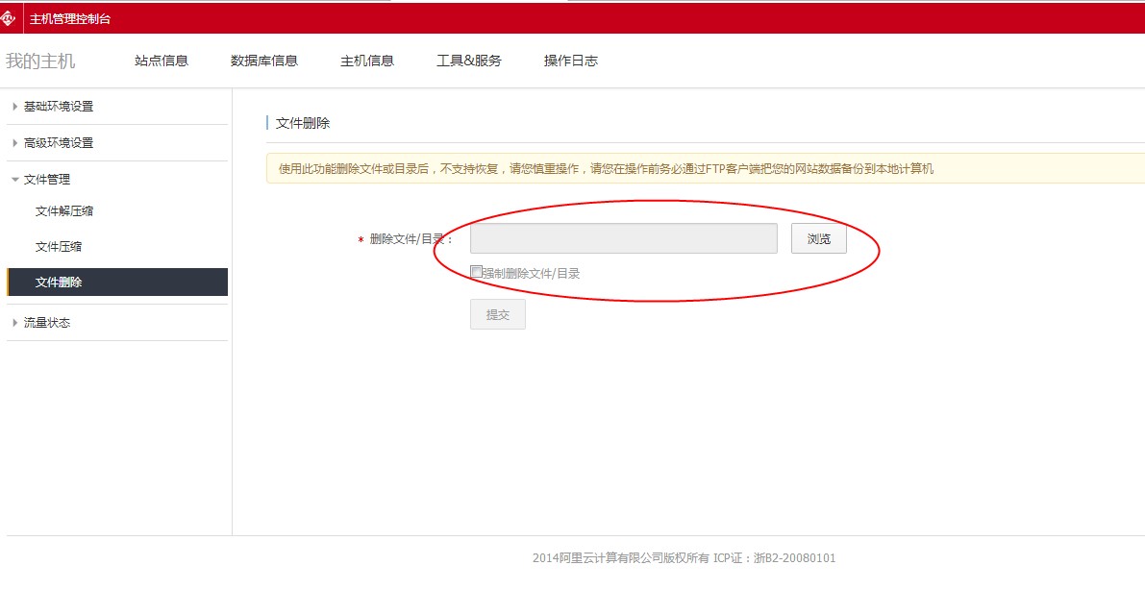Select the 工具&服务 tab

coord(469,61)
